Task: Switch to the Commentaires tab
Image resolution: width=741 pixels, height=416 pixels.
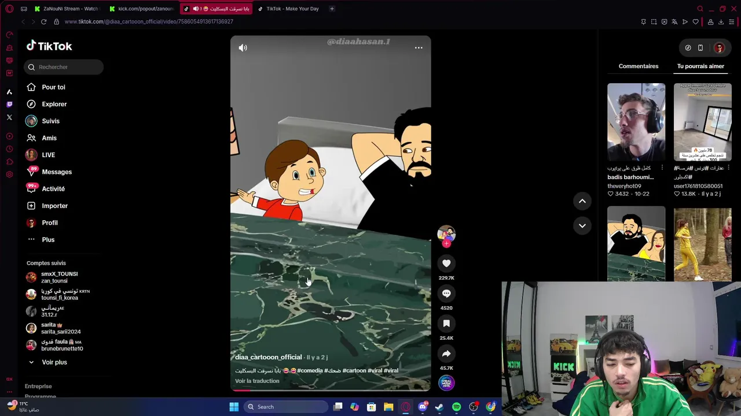Action: (x=639, y=66)
